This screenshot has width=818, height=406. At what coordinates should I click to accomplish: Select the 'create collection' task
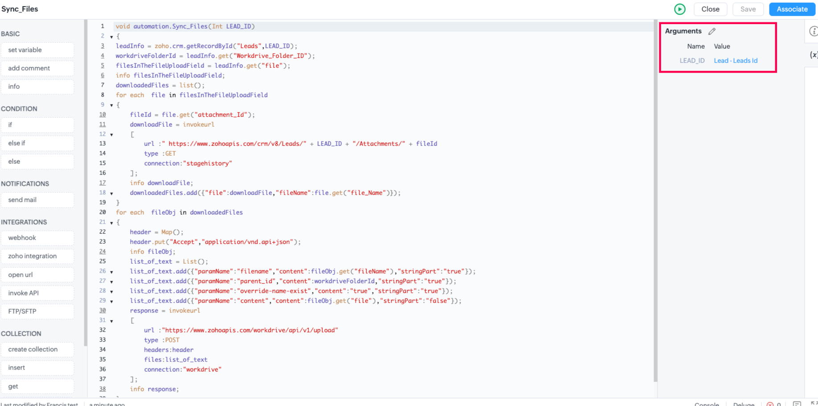pyautogui.click(x=37, y=349)
